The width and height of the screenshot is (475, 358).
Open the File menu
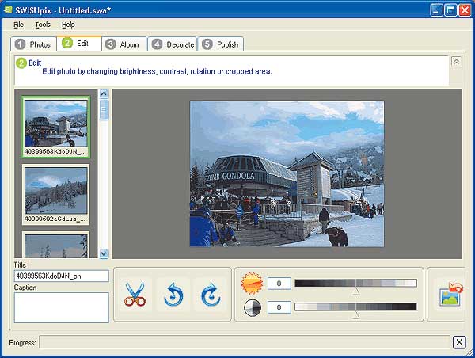pos(18,25)
